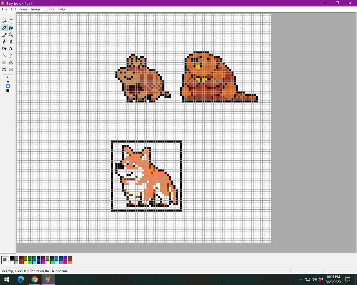Screen dimensions: 357x285
Task: Open the Windows Start menu
Action: pos(7,279)
